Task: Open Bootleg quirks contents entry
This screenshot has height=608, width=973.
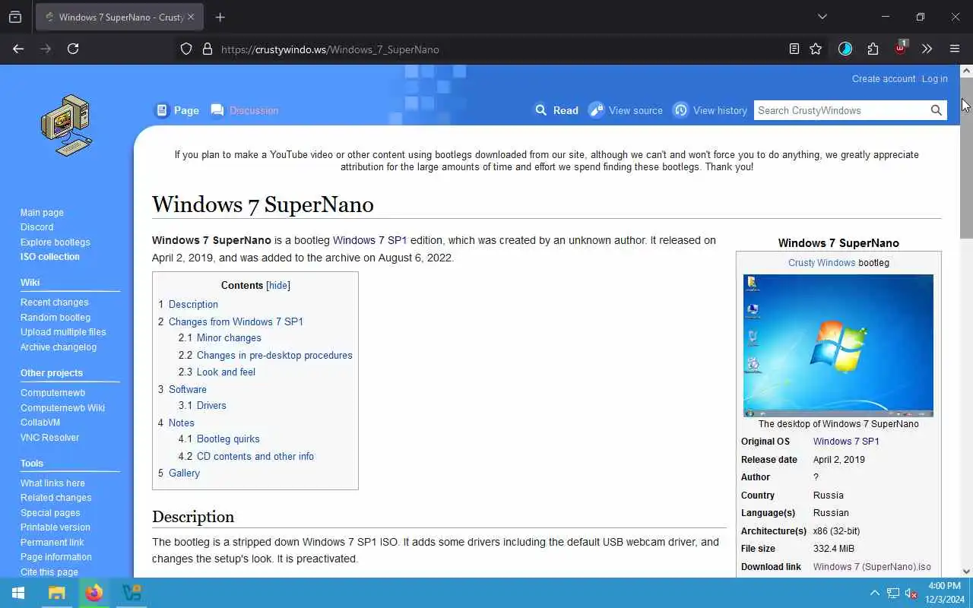Action: [228, 439]
